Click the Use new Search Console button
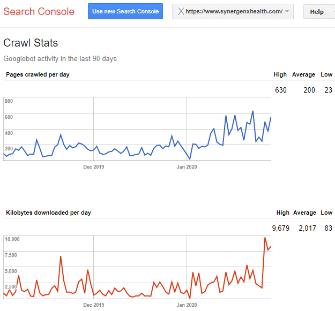Image resolution: width=335 pixels, height=311 pixels. [125, 11]
